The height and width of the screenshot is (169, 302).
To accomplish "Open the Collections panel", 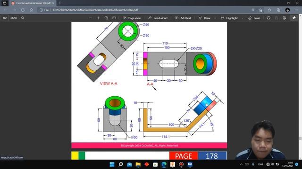I will click(278, 10).
